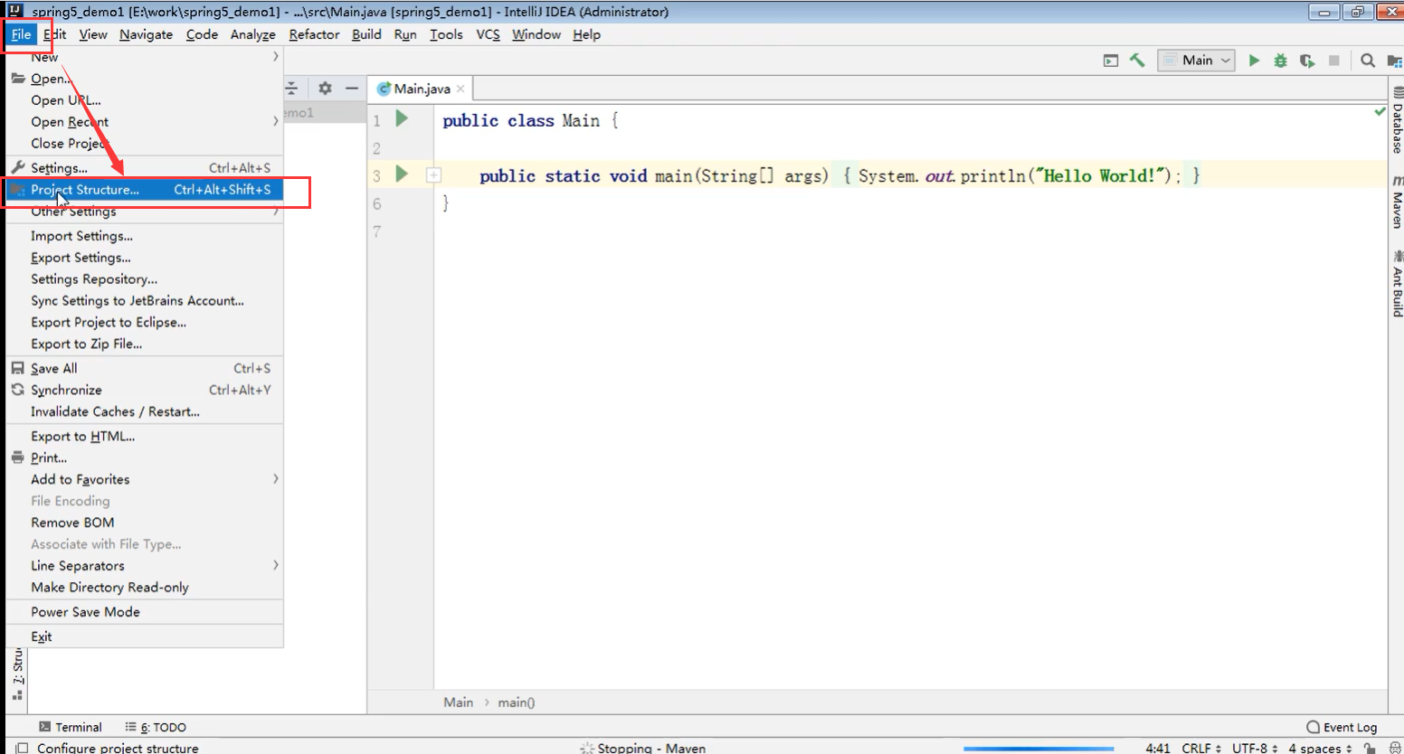Viewport: 1404px width, 754px height.
Task: Open the Tools menu
Action: (446, 34)
